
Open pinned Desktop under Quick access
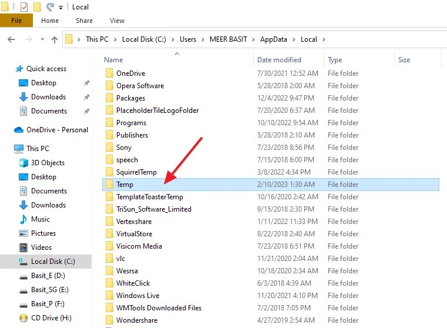tap(43, 83)
